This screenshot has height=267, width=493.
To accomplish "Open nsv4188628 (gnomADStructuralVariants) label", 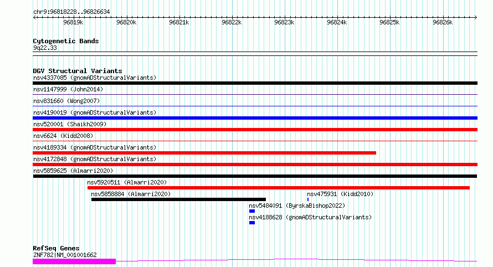I will click(x=310, y=217).
